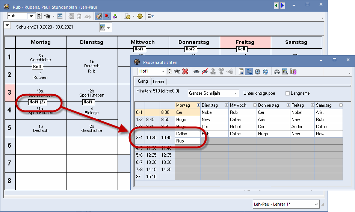Expand the Donnerstag column plus button

pos(288,105)
